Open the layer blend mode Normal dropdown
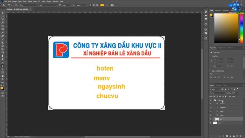The height and width of the screenshot is (138, 245). (217, 93)
